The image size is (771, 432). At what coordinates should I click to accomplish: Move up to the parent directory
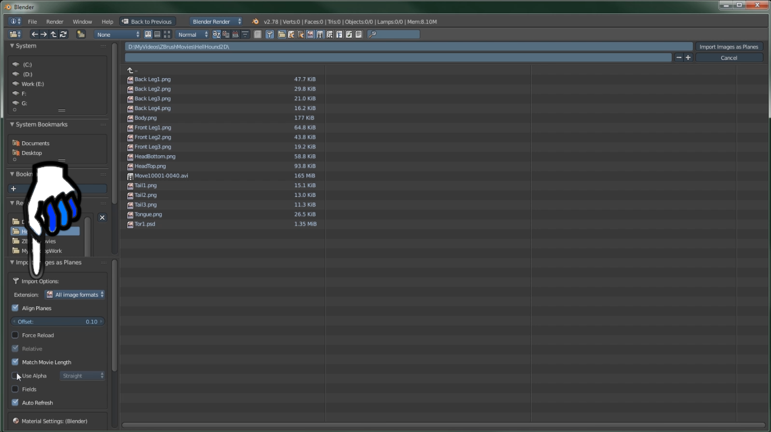click(53, 35)
